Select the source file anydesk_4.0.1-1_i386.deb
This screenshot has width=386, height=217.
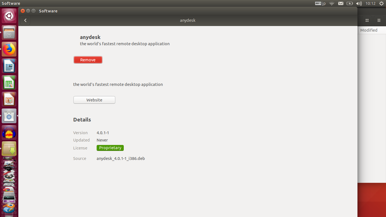click(121, 159)
